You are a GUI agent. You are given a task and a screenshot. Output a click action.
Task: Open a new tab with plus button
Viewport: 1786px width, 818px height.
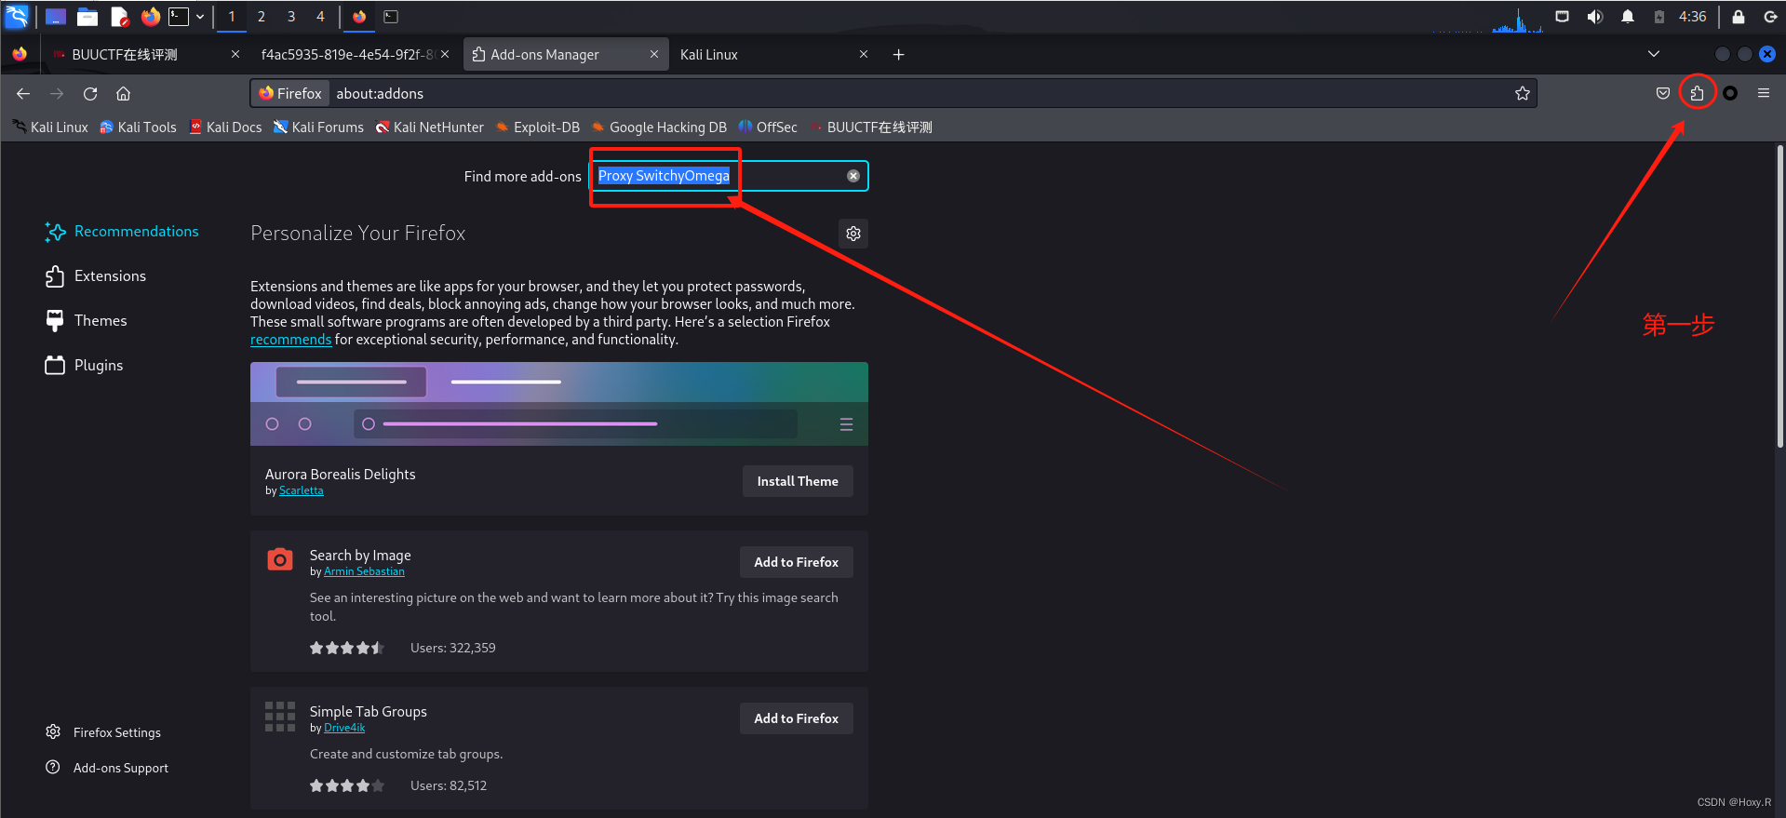pos(898,55)
